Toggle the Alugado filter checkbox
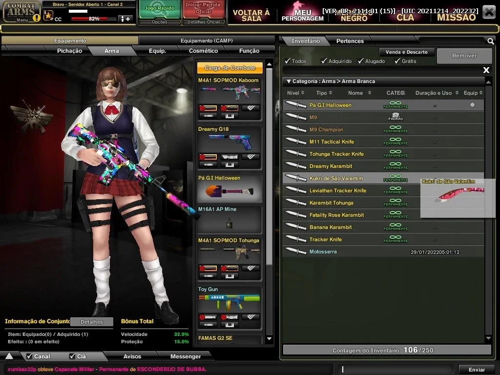Screen dimensions: 500x375 tap(361, 61)
